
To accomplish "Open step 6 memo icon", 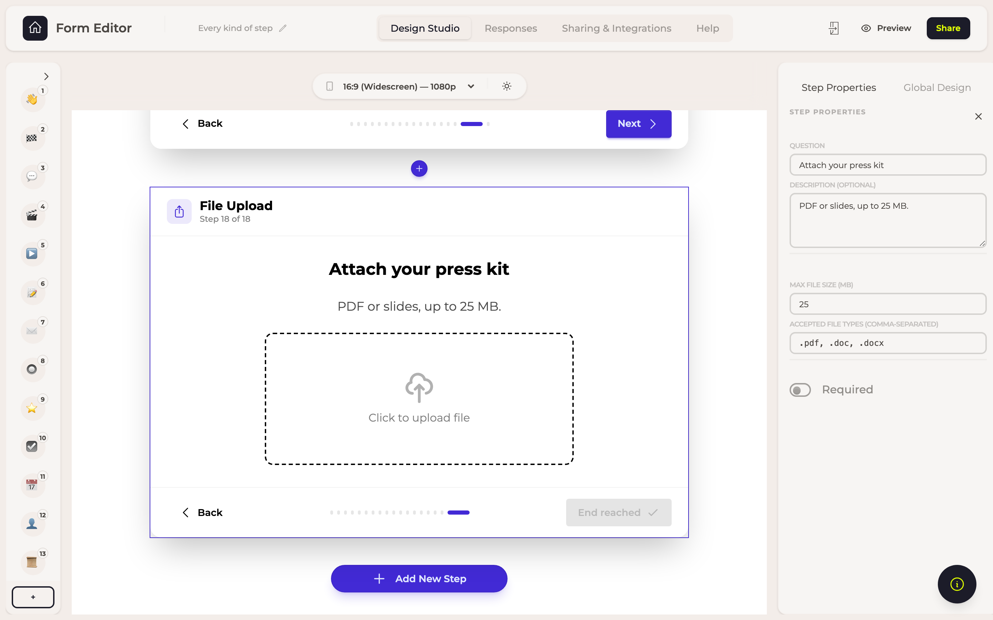I will point(32,292).
